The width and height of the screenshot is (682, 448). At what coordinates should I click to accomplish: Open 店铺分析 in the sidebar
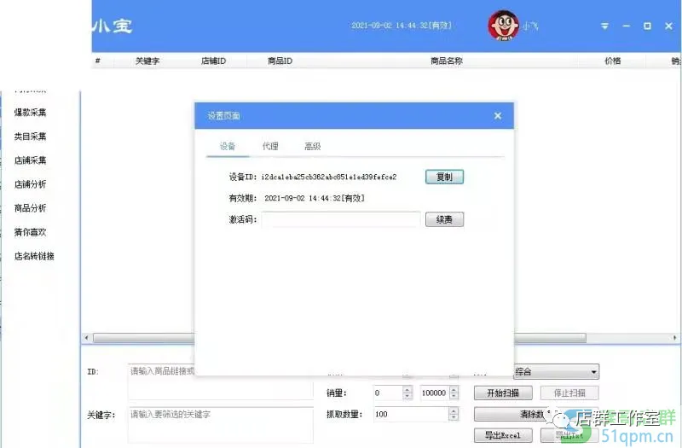pos(30,184)
